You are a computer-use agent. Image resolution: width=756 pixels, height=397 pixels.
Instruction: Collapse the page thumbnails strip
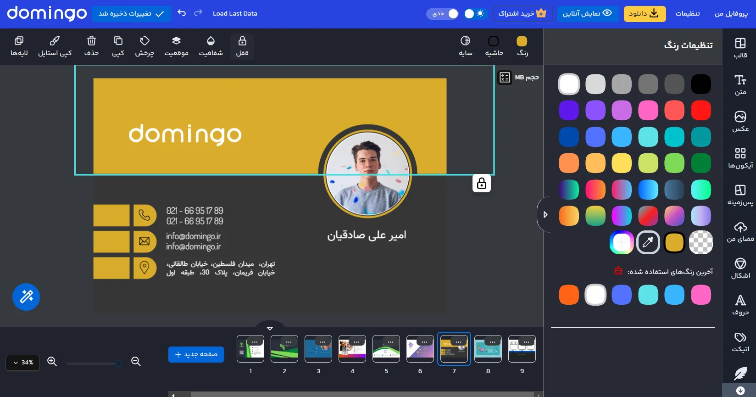270,328
